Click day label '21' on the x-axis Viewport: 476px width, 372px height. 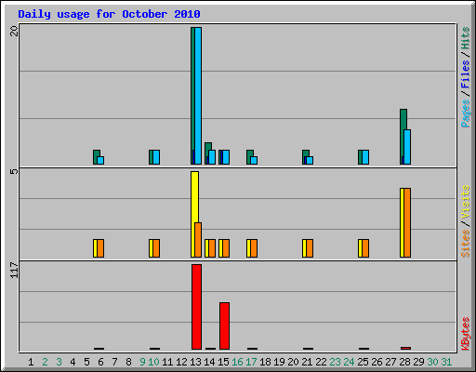(307, 362)
